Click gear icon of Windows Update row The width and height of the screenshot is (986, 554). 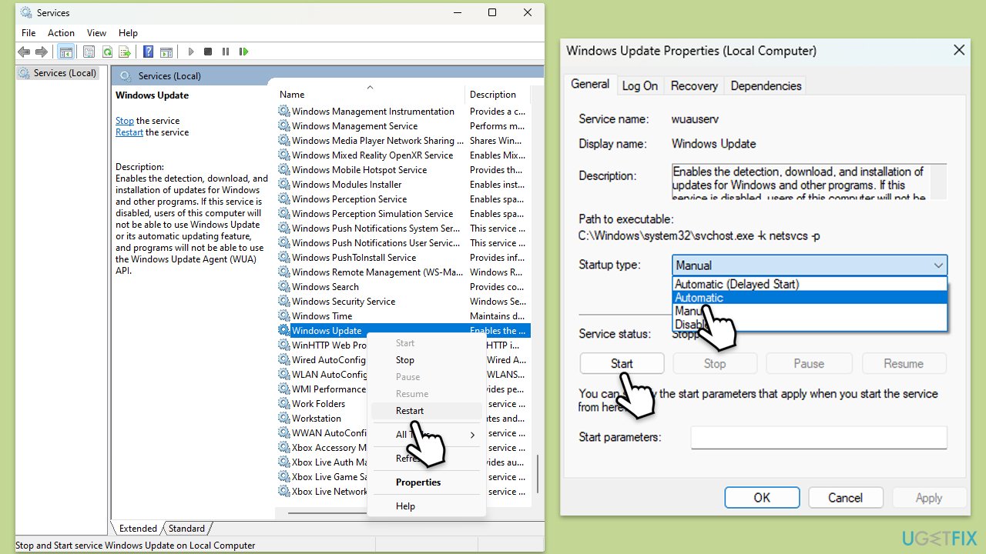284,331
